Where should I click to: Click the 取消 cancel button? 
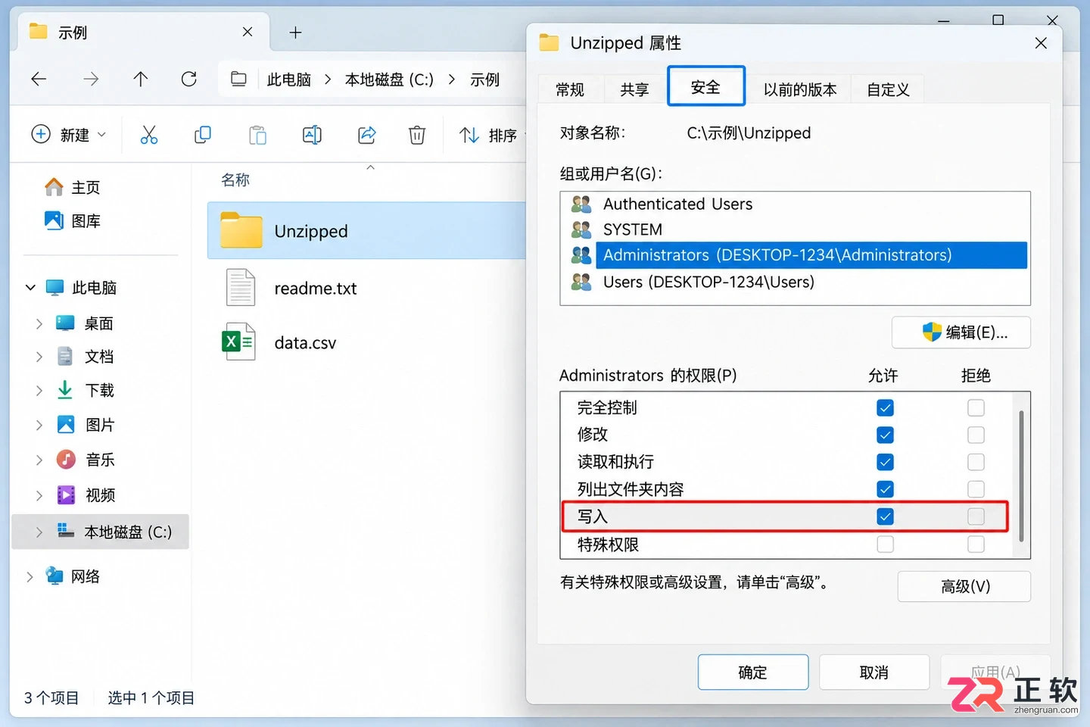[874, 672]
